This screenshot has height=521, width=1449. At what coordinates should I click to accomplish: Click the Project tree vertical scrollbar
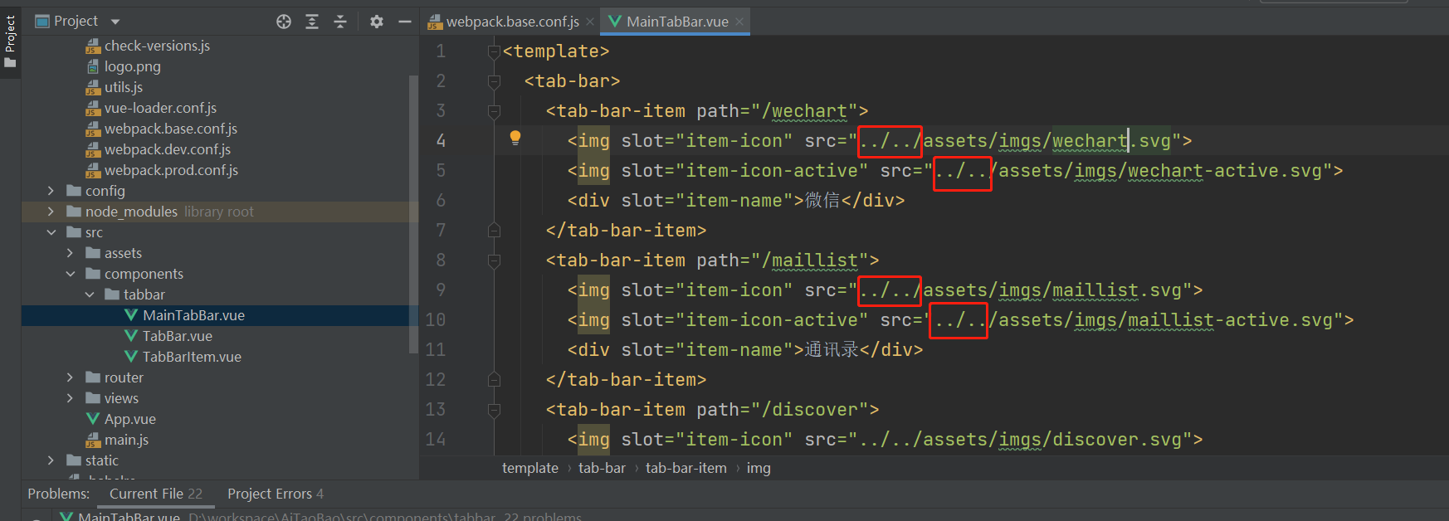[413, 214]
